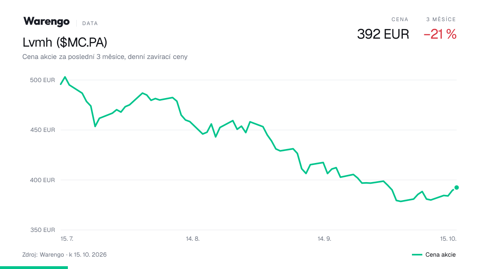Click the 3 MĚSÍCE header label

(441, 19)
